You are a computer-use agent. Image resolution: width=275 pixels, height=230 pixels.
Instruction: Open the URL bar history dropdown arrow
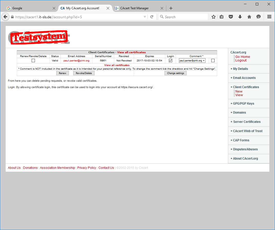coord(145,17)
